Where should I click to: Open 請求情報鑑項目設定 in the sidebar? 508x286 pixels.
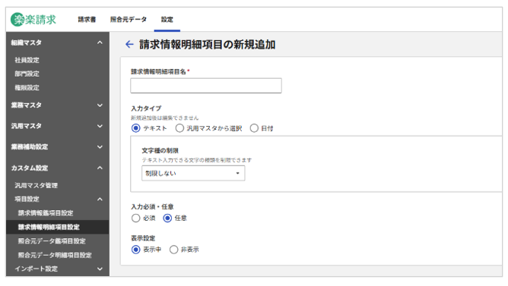click(x=46, y=213)
